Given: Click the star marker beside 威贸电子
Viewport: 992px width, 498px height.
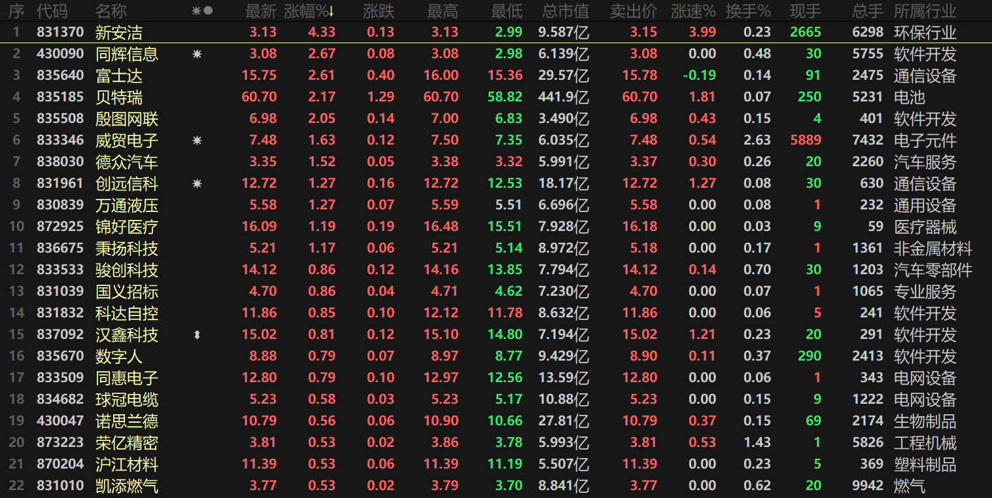Looking at the screenshot, I should (197, 141).
